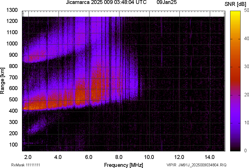Viewport: 249px width, 168px height.
Task: Select the Frequency [MHz] axis label
Action: click(124, 164)
